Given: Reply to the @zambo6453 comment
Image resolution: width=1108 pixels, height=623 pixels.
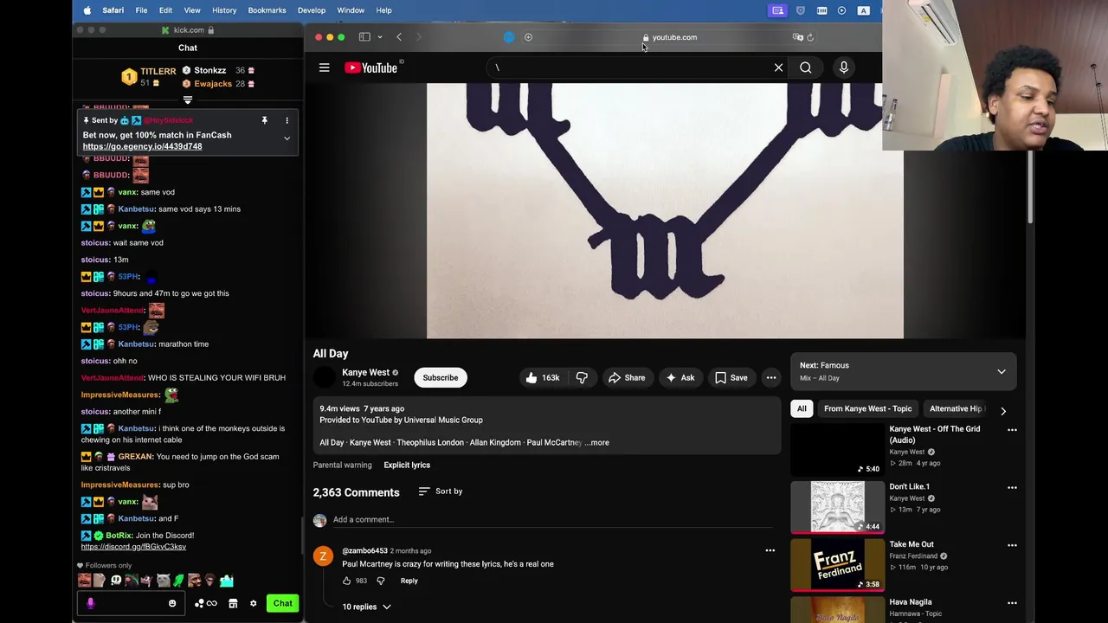Looking at the screenshot, I should (x=409, y=581).
